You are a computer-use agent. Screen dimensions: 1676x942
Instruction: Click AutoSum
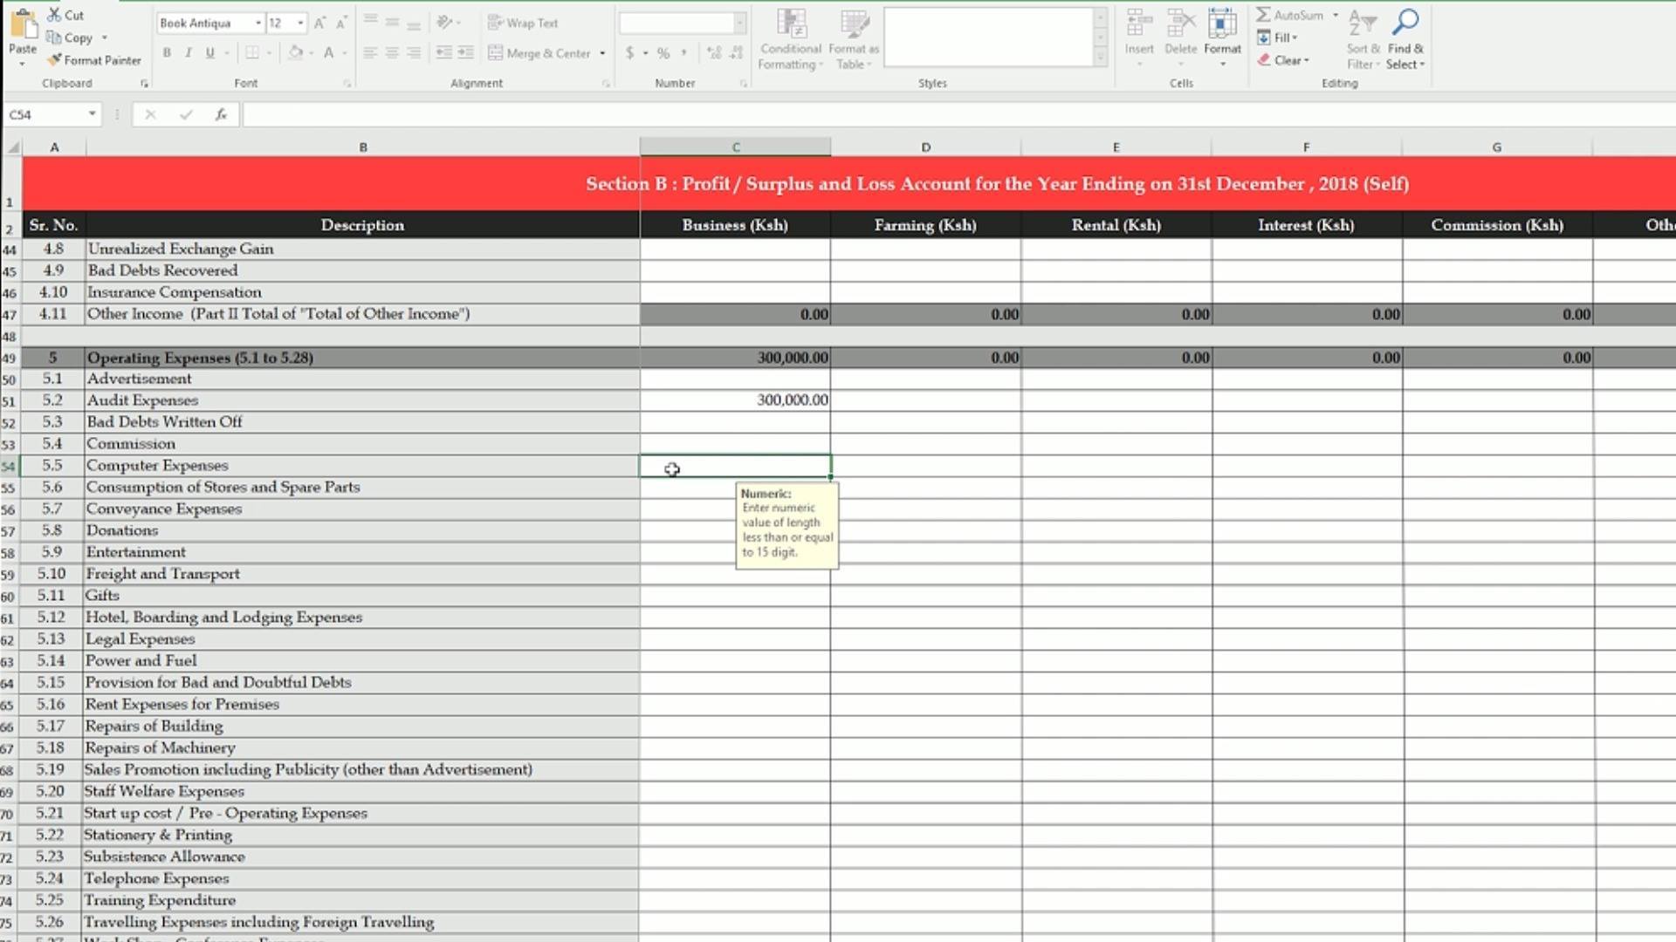coord(1290,15)
